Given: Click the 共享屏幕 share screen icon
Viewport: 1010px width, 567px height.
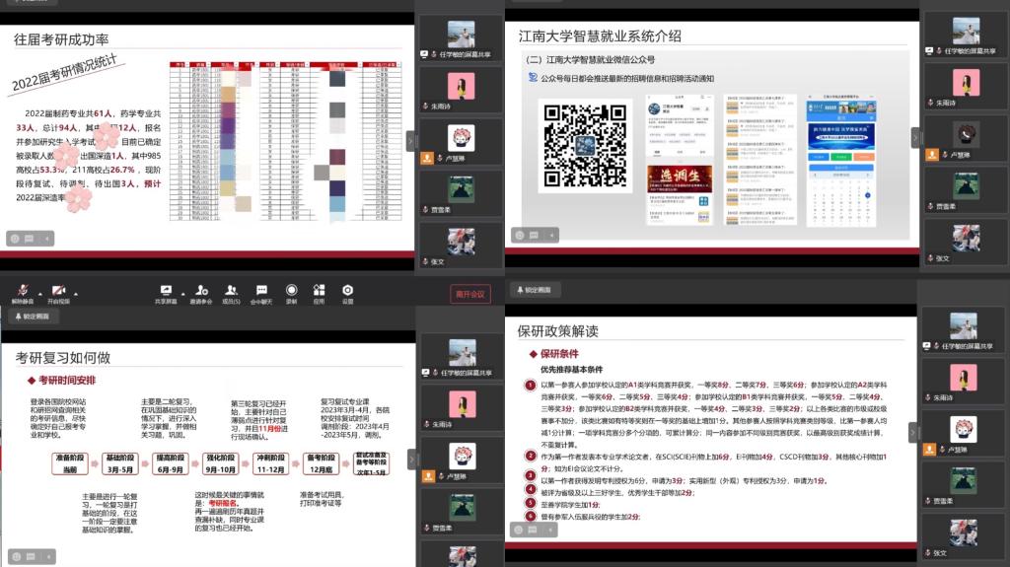Looking at the screenshot, I should click(x=165, y=292).
